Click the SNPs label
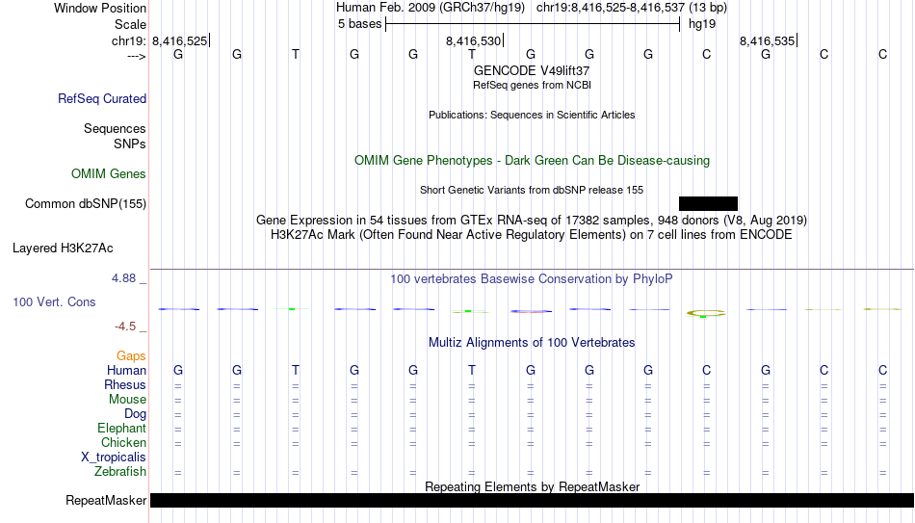This screenshot has width=915, height=523. tap(130, 144)
